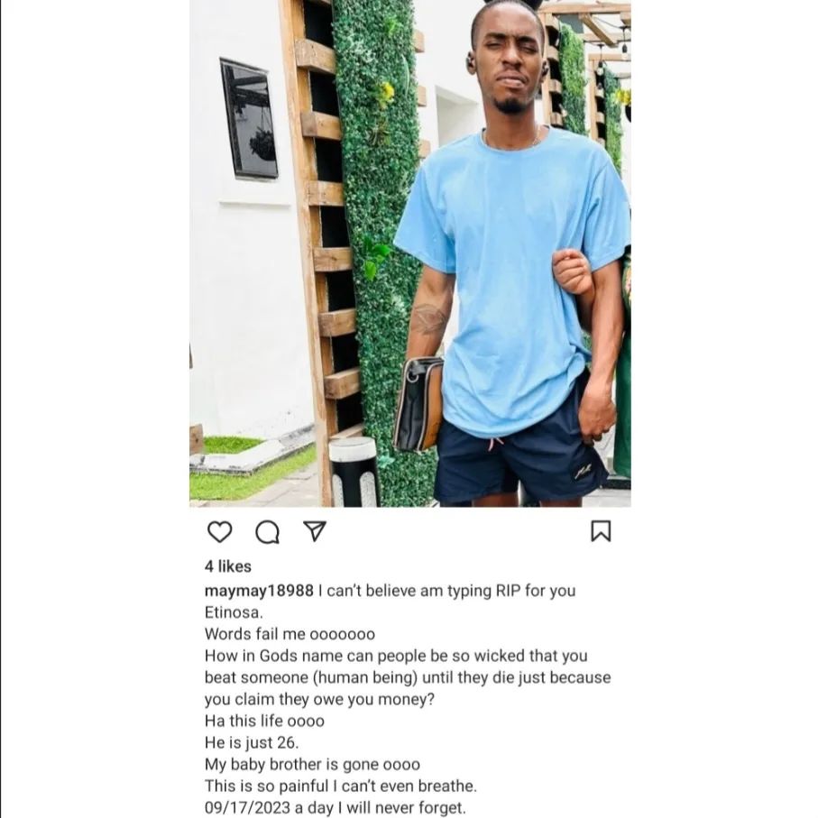This screenshot has height=818, width=818.
Task: Click the 'How in Gods name' caption line
Action: [396, 656]
